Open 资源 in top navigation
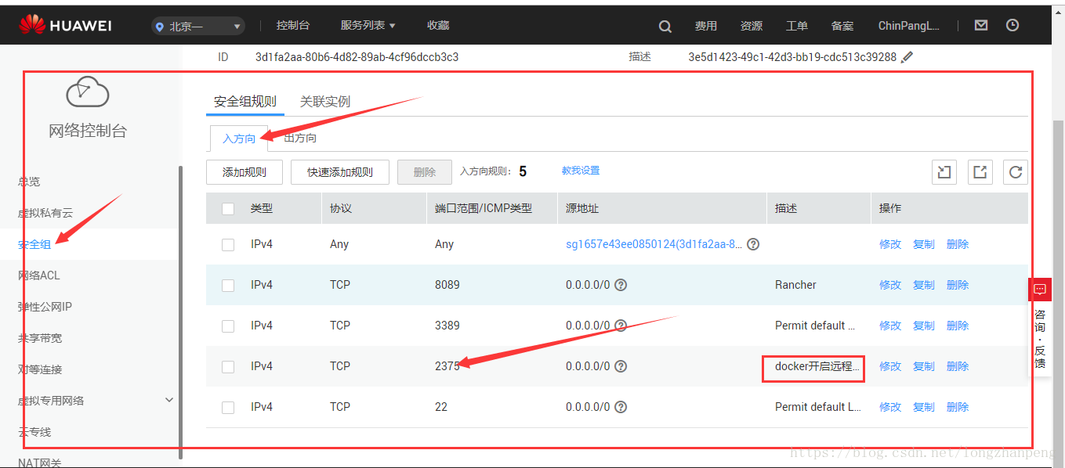This screenshot has width=1065, height=468. pyautogui.click(x=752, y=26)
